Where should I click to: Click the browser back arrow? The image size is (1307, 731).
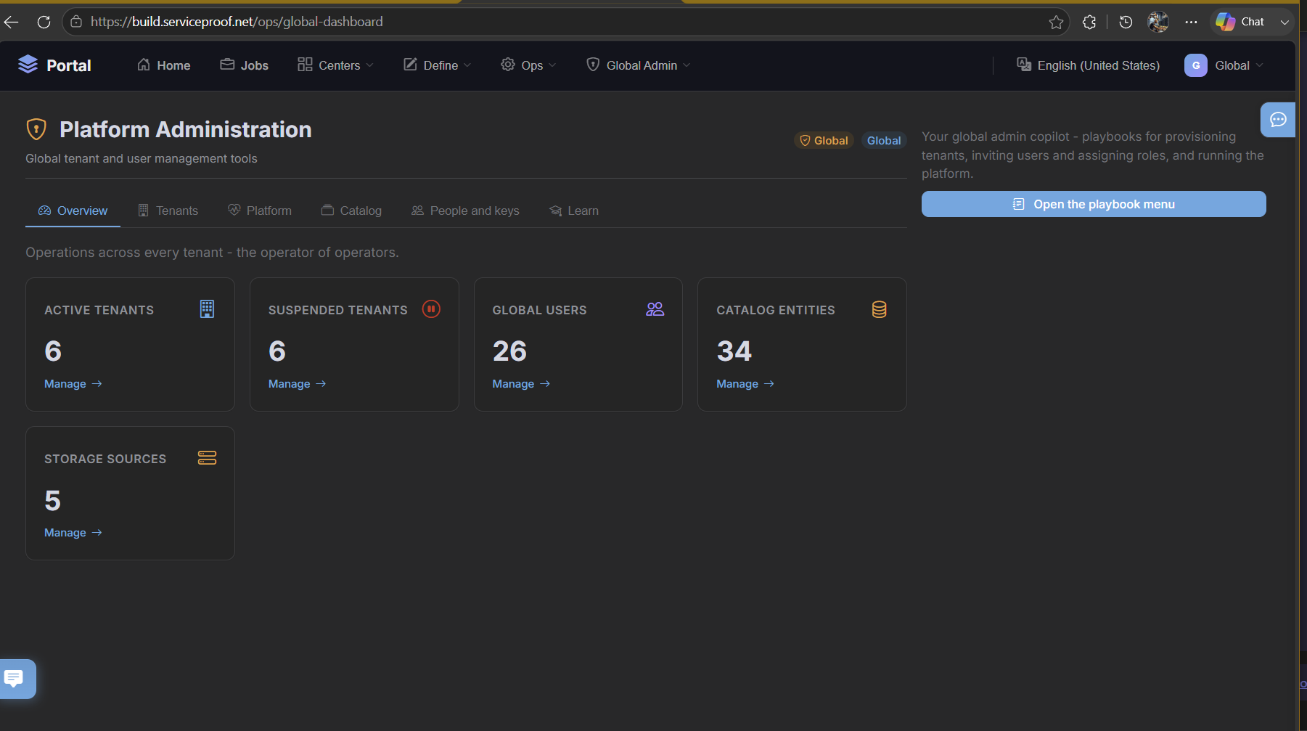coord(12,22)
